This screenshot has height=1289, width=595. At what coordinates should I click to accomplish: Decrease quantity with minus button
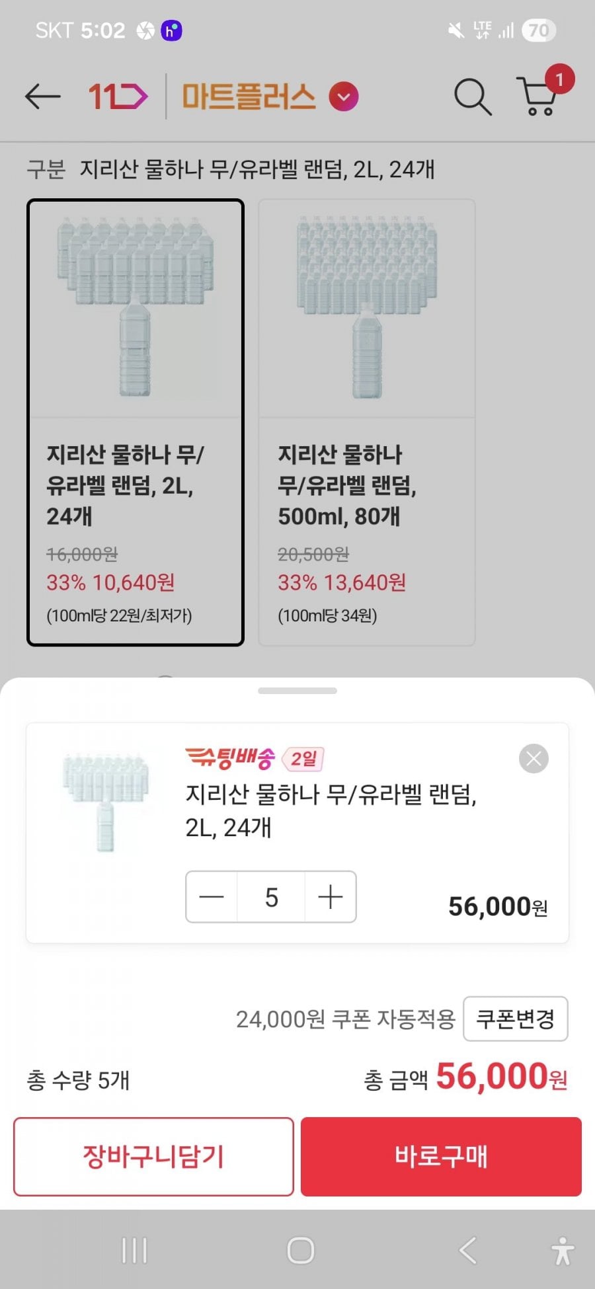point(212,897)
